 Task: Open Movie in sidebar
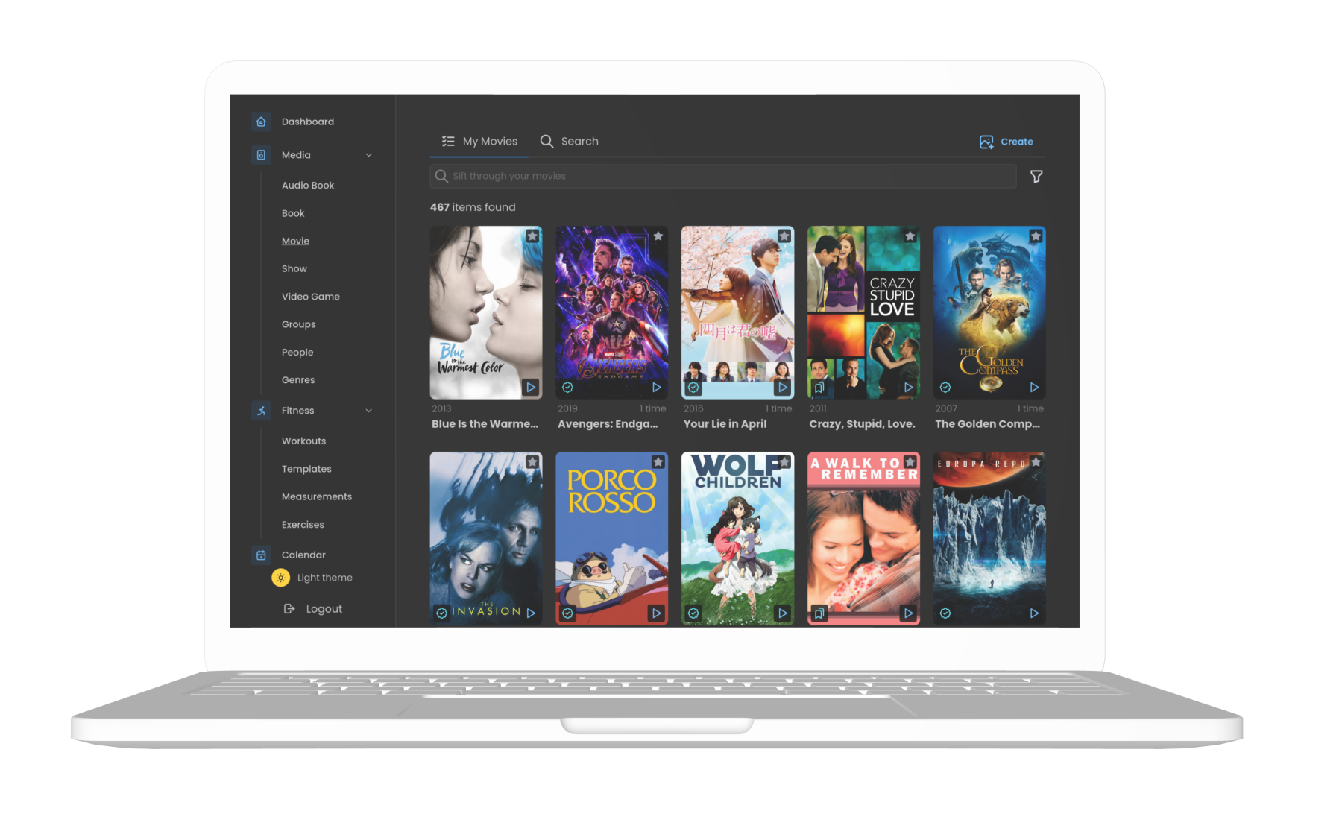[295, 241]
